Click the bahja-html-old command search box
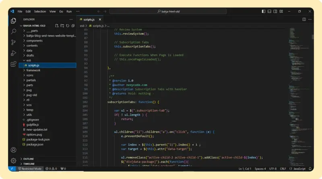322x179 pixels. click(168, 11)
